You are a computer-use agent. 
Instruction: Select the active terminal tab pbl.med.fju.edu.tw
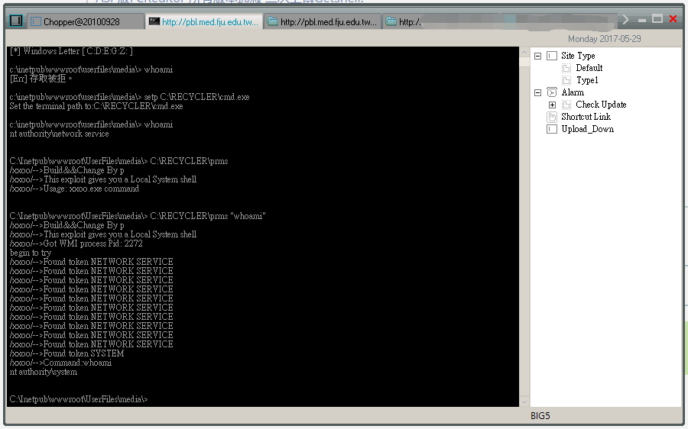pos(203,21)
